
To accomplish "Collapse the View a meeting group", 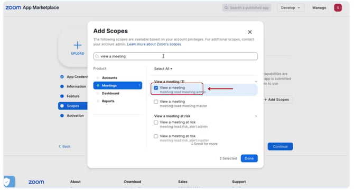I will tap(256, 82).
